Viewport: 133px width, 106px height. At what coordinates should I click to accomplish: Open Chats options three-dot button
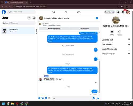click(29, 18)
